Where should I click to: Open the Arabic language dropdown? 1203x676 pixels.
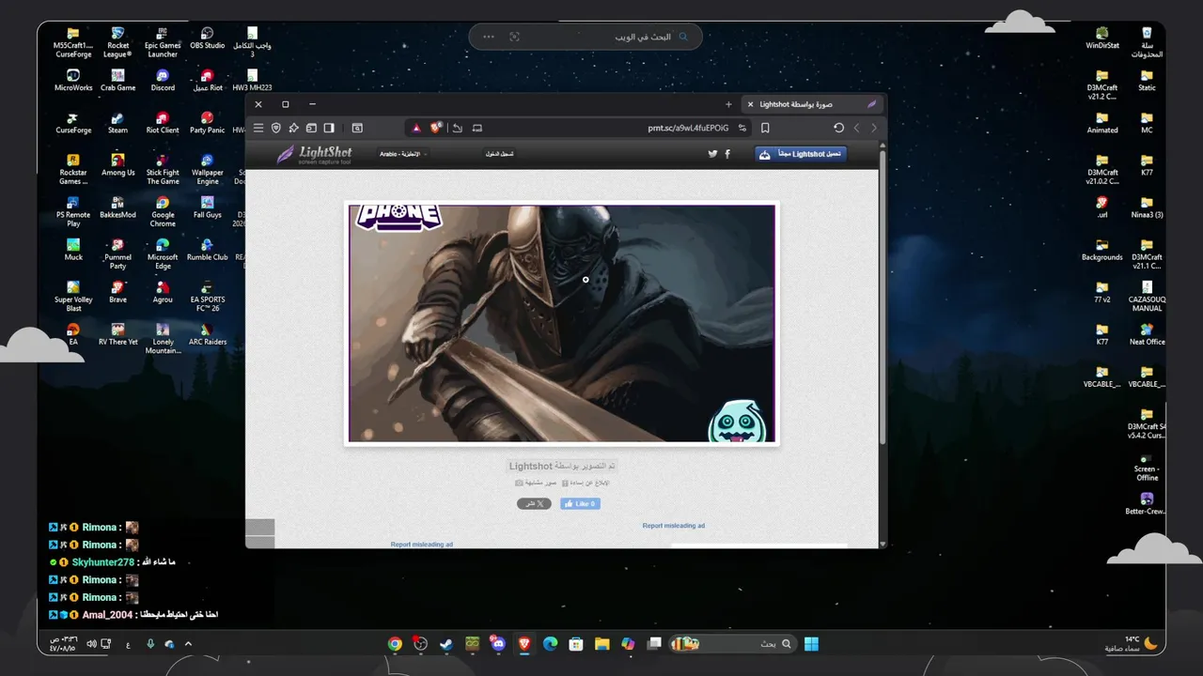pos(403,154)
